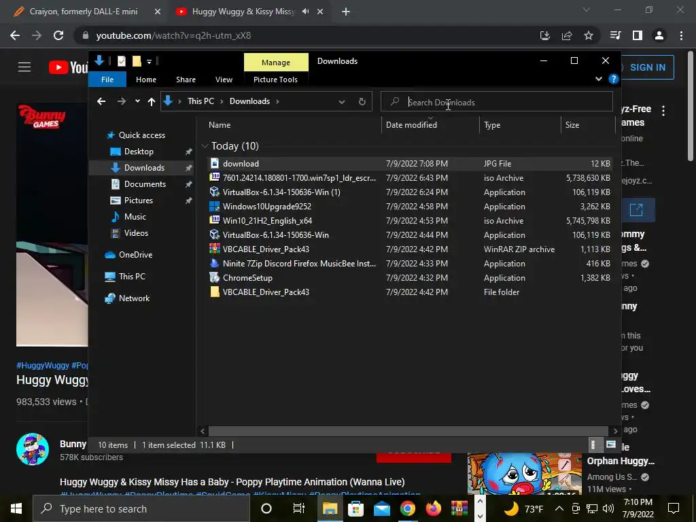Select Network in navigation pane

coord(134,298)
